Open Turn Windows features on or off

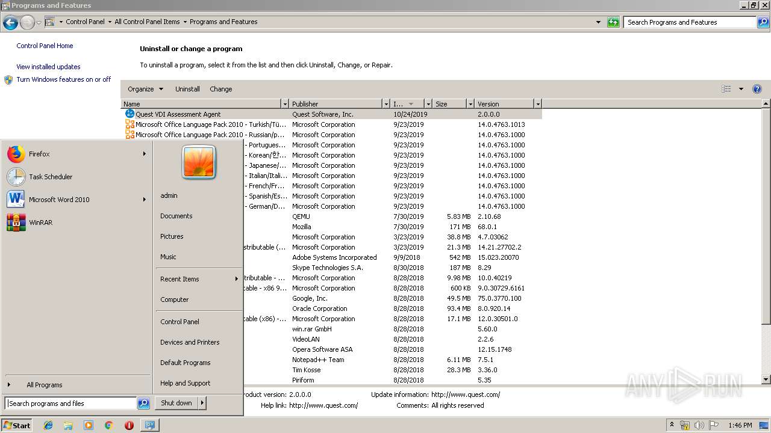tap(64, 79)
